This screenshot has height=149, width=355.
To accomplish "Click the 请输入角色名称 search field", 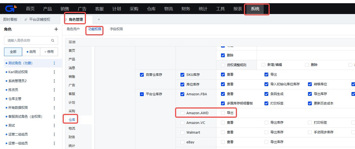I will pyautogui.click(x=31, y=40).
